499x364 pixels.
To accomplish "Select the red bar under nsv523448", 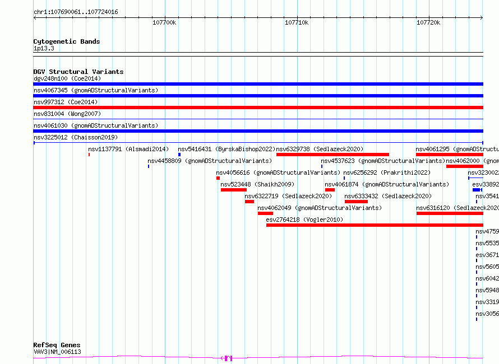I will [234, 190].
